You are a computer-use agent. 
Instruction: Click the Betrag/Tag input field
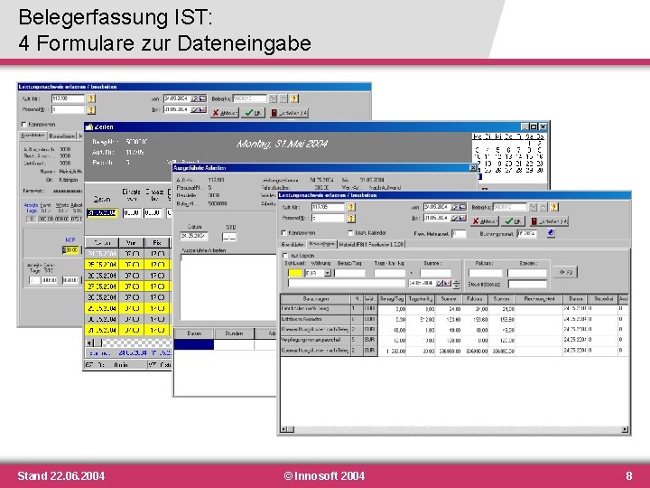pyautogui.click(x=350, y=273)
